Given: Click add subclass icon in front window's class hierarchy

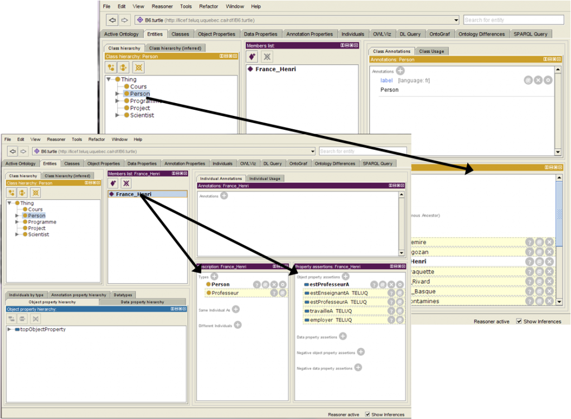Looking at the screenshot, I should [x=11, y=192].
